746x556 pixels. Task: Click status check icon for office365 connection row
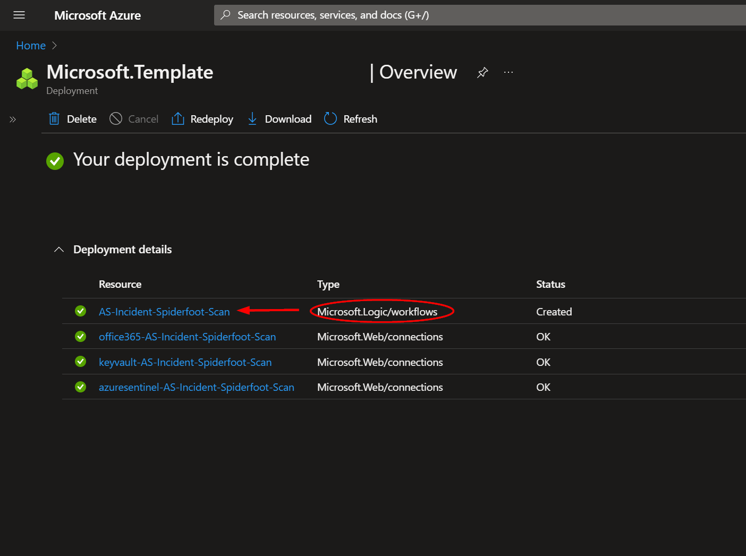tap(81, 336)
